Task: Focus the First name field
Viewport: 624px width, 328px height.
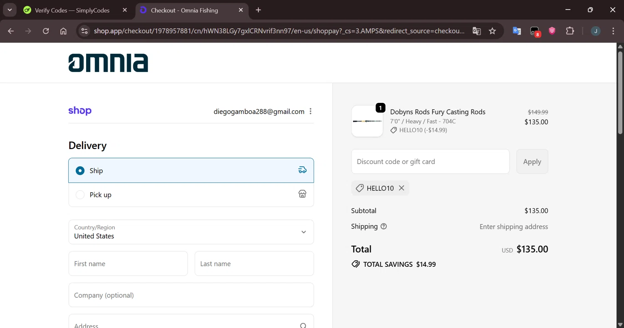Action: pos(128,263)
